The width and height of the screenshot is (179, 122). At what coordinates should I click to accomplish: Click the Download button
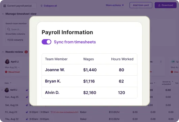(165, 5)
